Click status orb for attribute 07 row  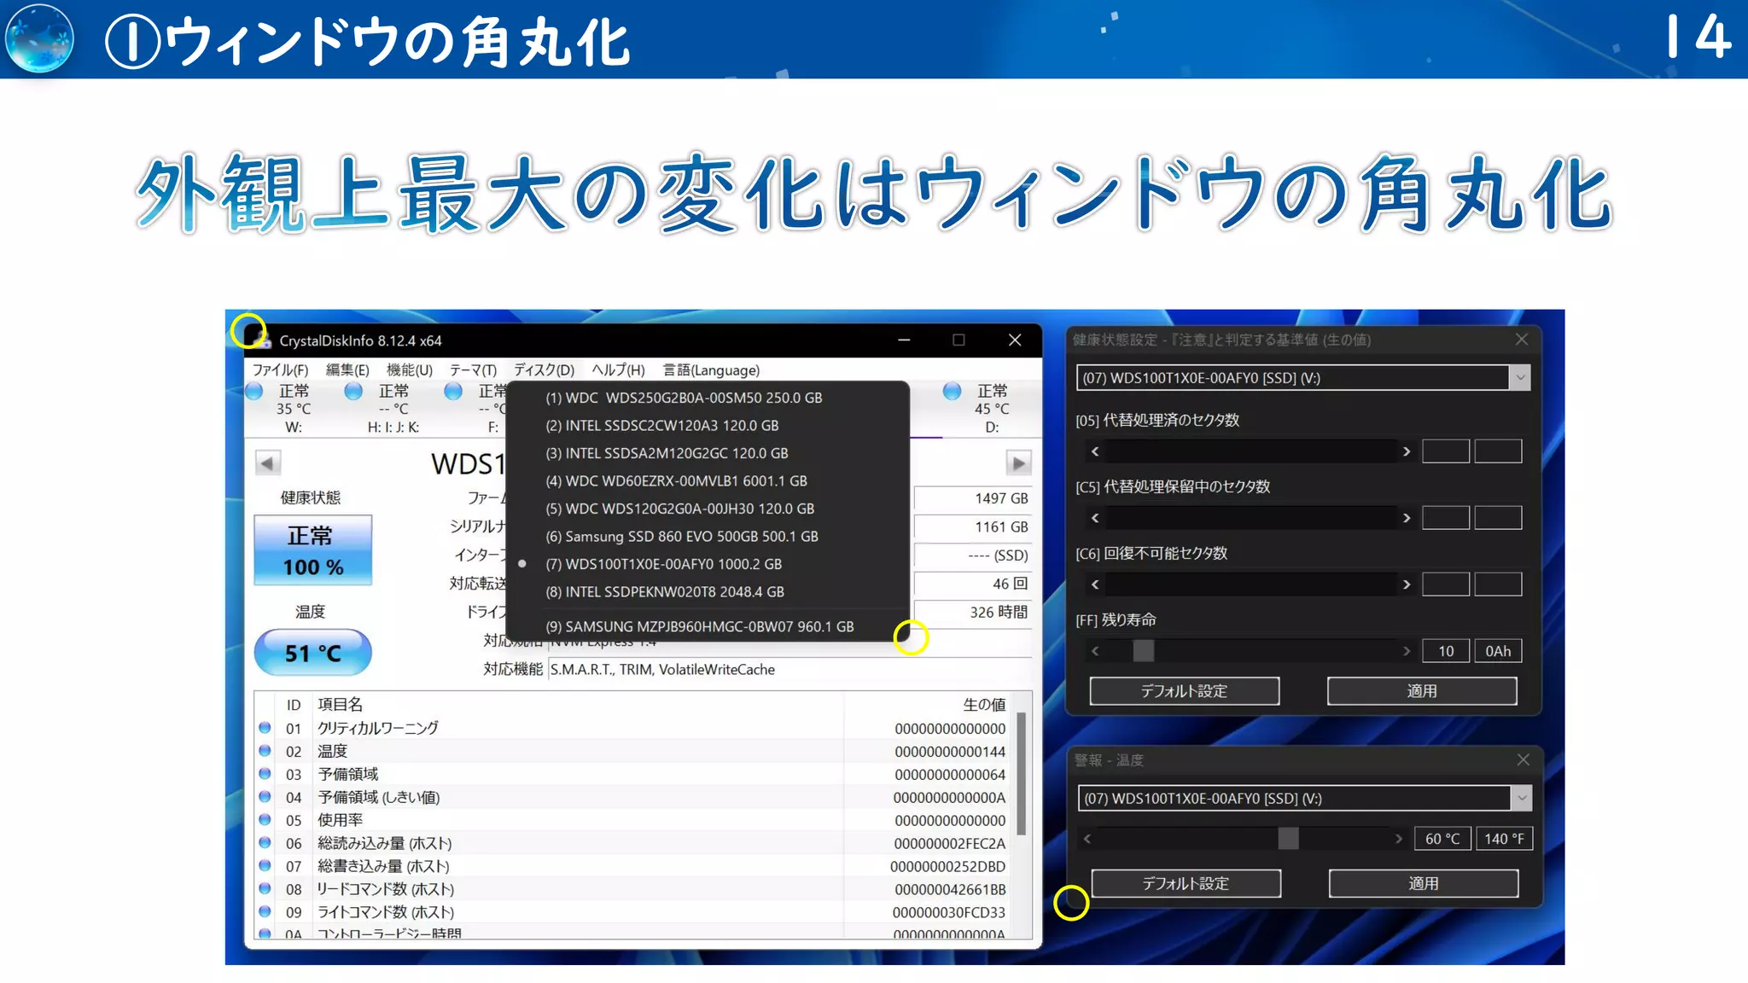265,866
